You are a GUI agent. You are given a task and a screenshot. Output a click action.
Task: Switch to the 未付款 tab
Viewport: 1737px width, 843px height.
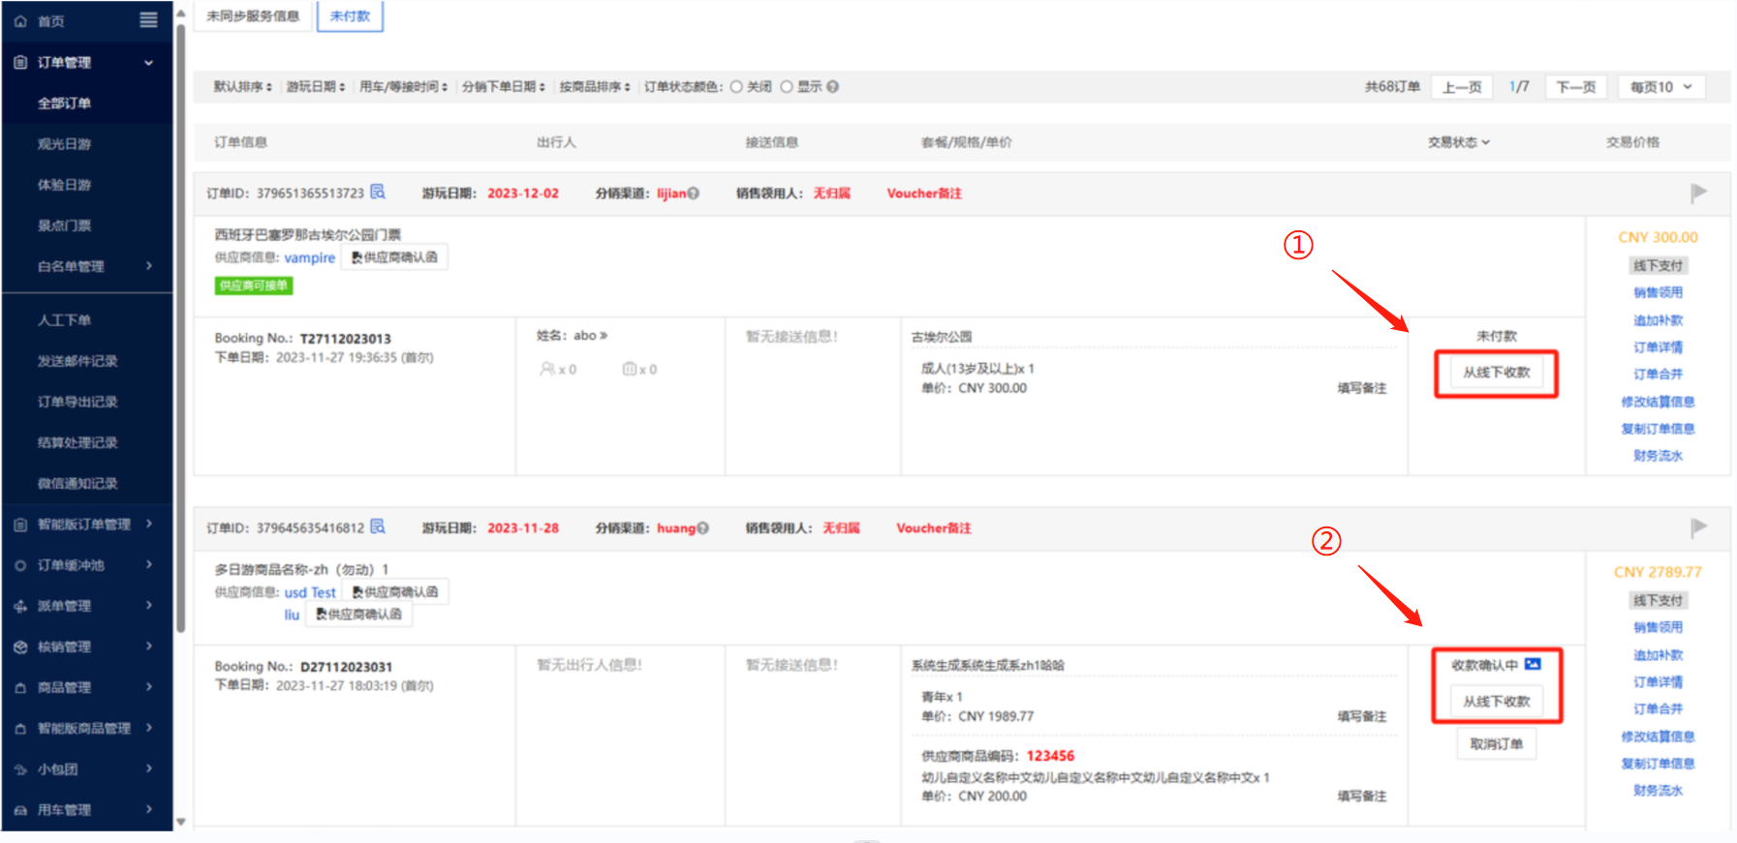coord(350,16)
